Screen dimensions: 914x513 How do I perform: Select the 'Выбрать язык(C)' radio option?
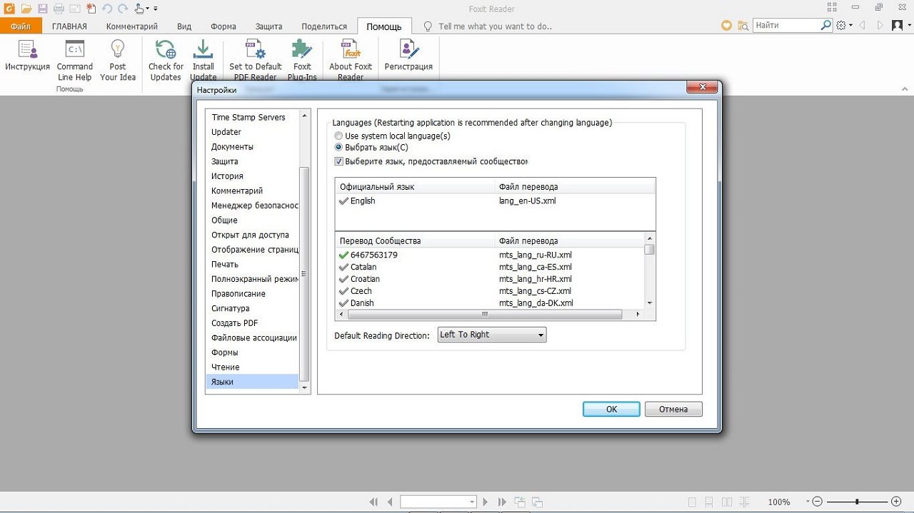tap(339, 148)
